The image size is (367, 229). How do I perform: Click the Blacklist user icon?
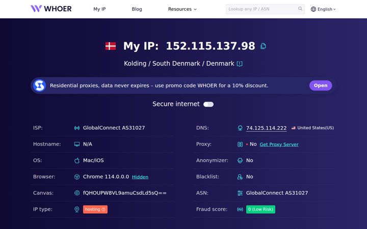point(240,177)
